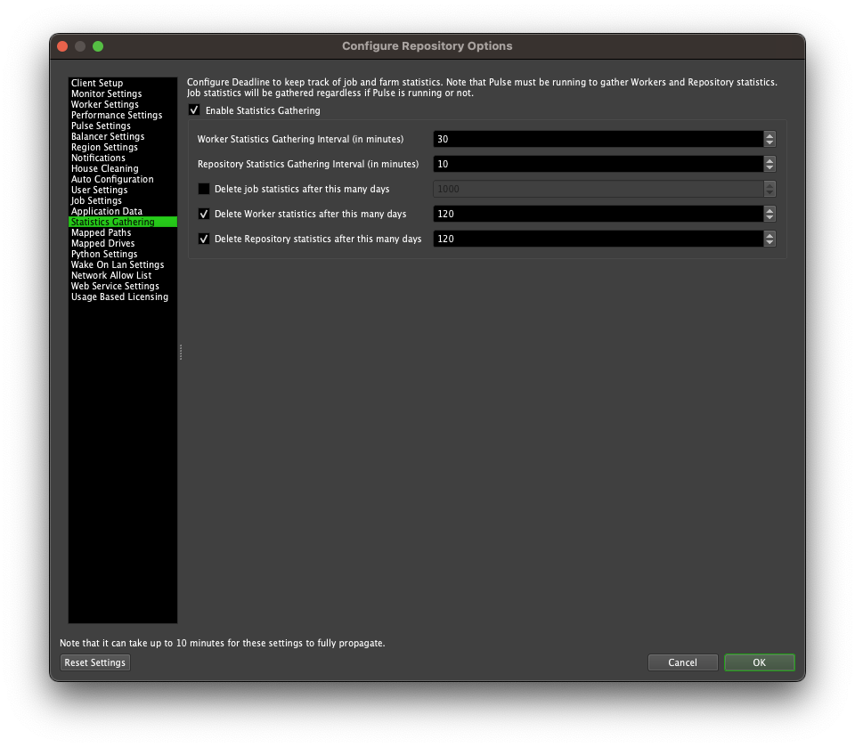
Task: Increase Delete Worker statistics days stepper
Action: pyautogui.click(x=769, y=210)
